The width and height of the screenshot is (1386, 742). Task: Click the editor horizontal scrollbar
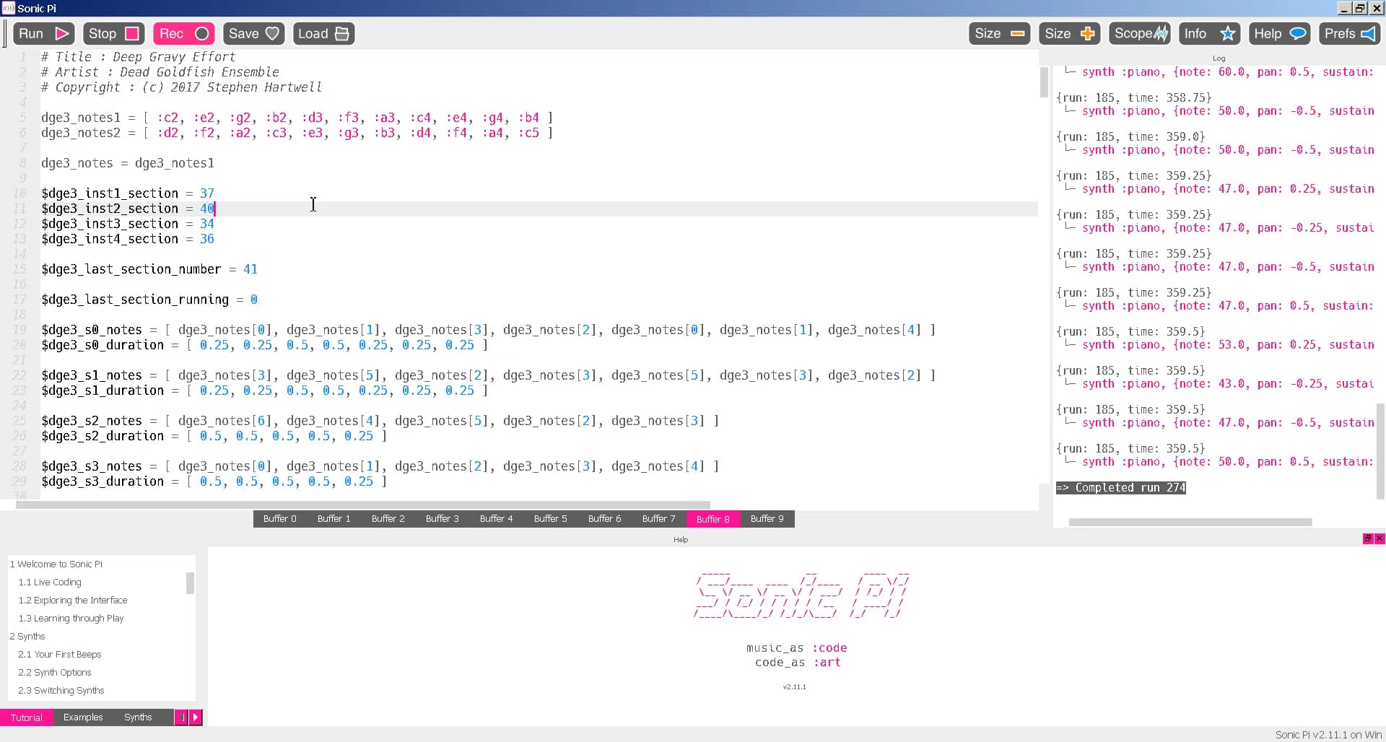[x=363, y=505]
